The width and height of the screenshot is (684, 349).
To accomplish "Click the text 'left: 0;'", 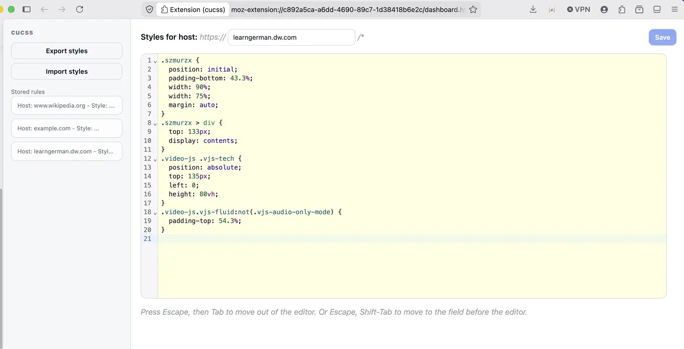I will (184, 185).
